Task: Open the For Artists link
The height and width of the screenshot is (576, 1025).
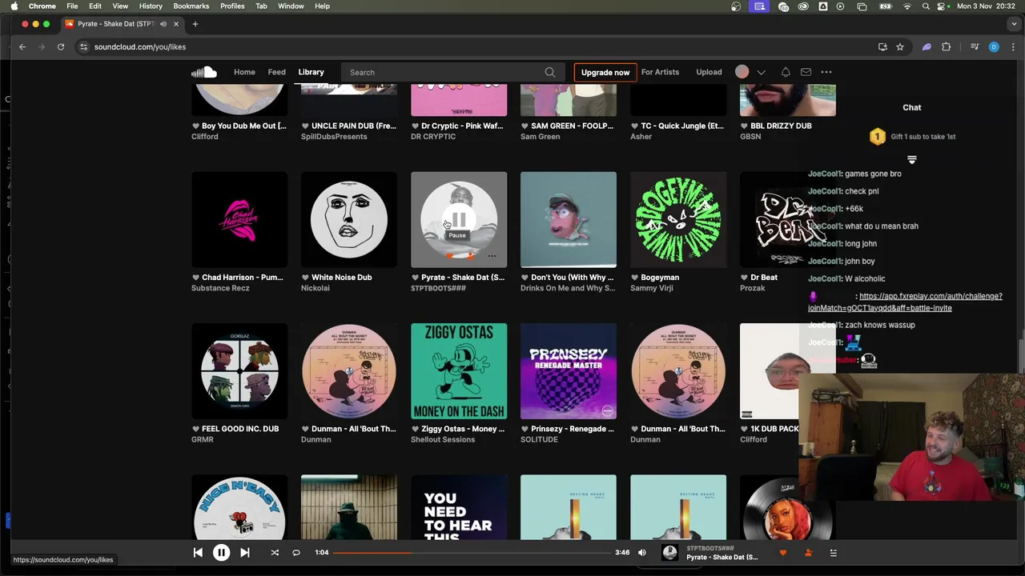Action: point(660,72)
